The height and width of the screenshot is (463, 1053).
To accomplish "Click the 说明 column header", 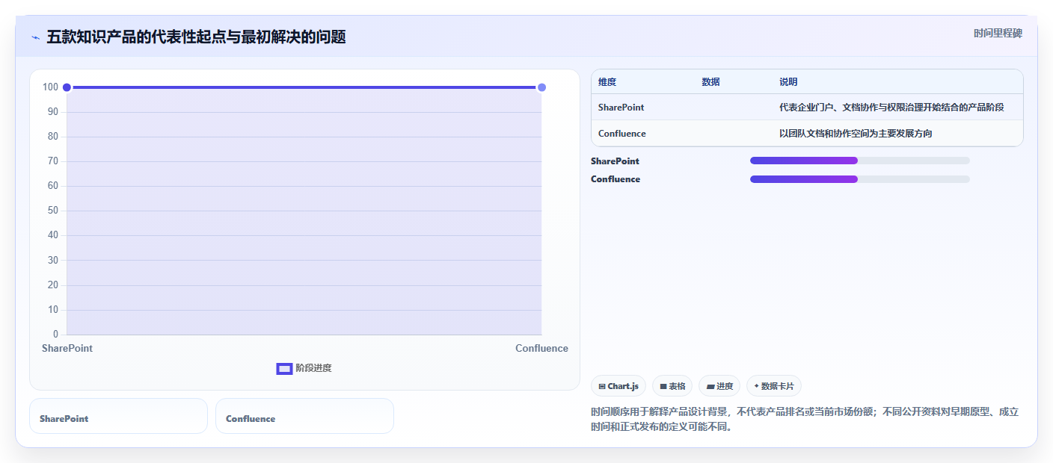I will click(x=788, y=82).
